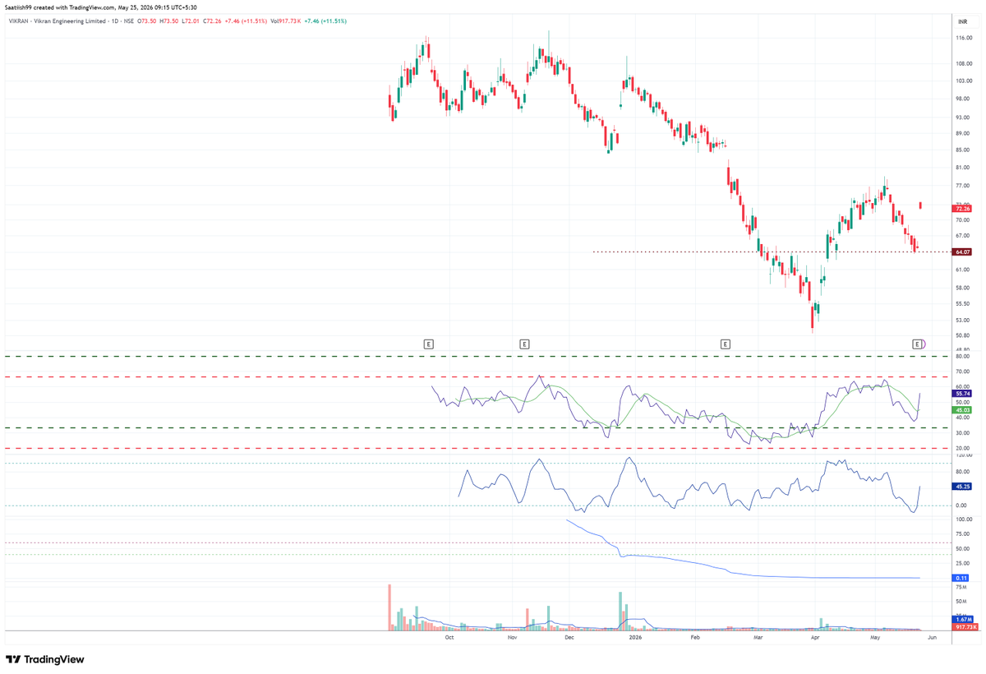Click the 93.00 price axis label
Viewport: 986px width, 674px height.
pyautogui.click(x=963, y=117)
